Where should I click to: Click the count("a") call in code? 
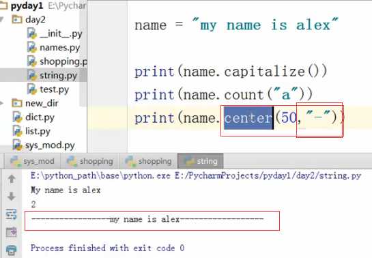click(264, 95)
